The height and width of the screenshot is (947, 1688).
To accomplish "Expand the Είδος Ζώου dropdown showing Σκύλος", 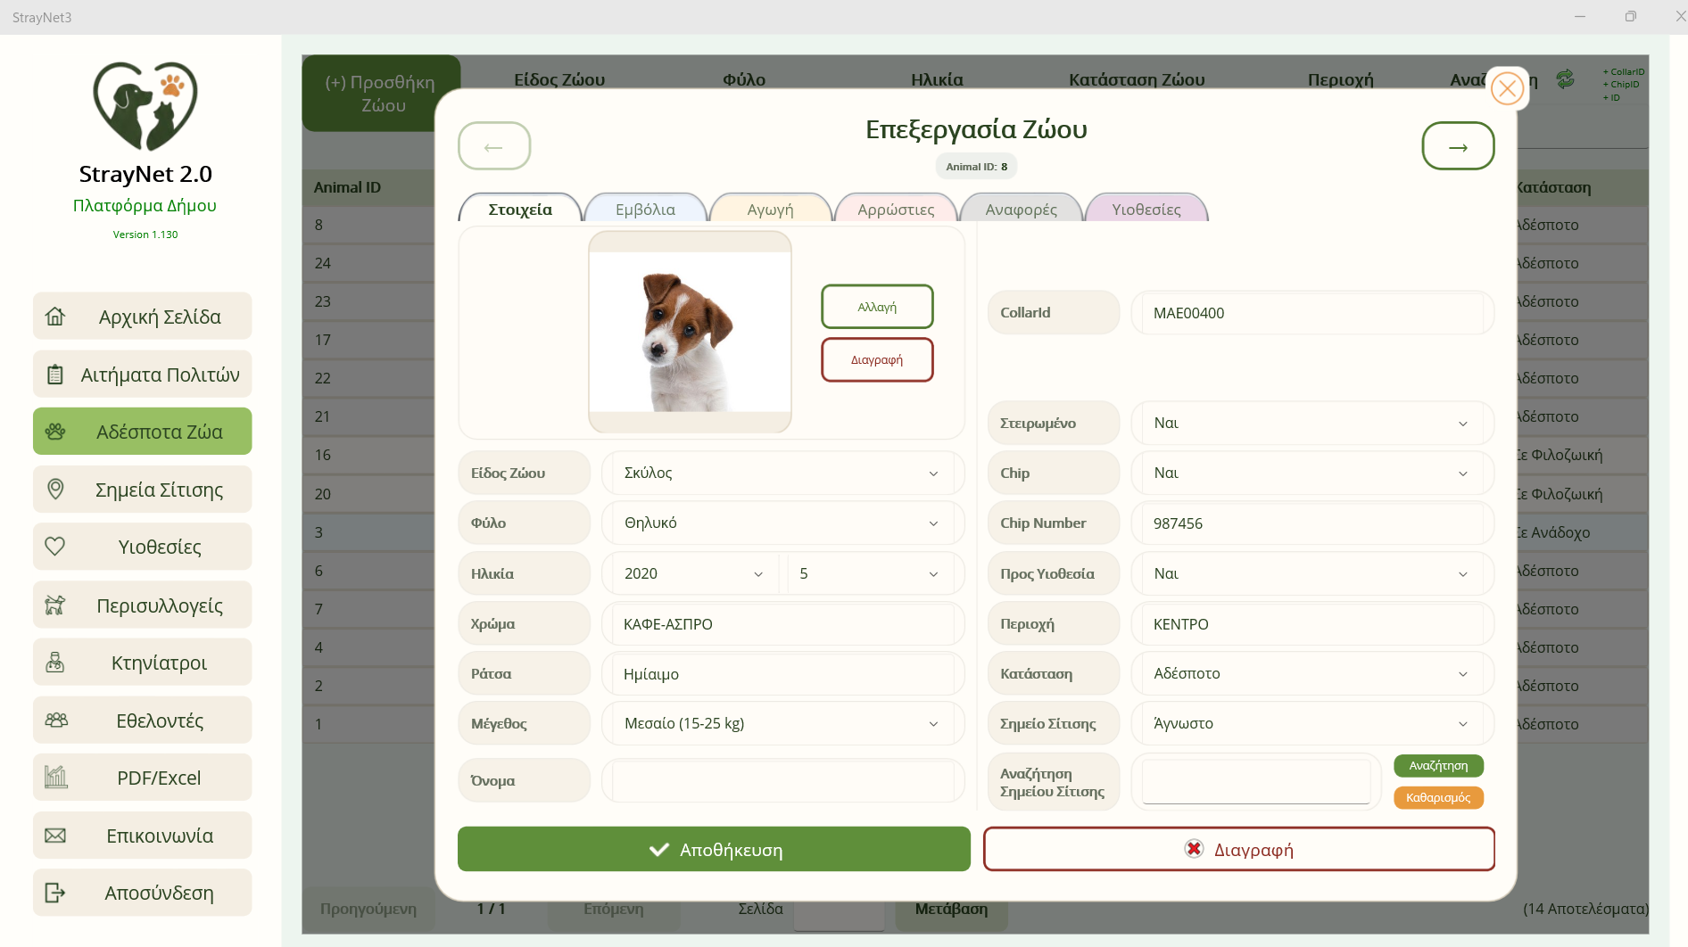I will [782, 473].
